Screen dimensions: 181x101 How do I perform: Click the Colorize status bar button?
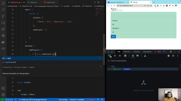[91, 100]
